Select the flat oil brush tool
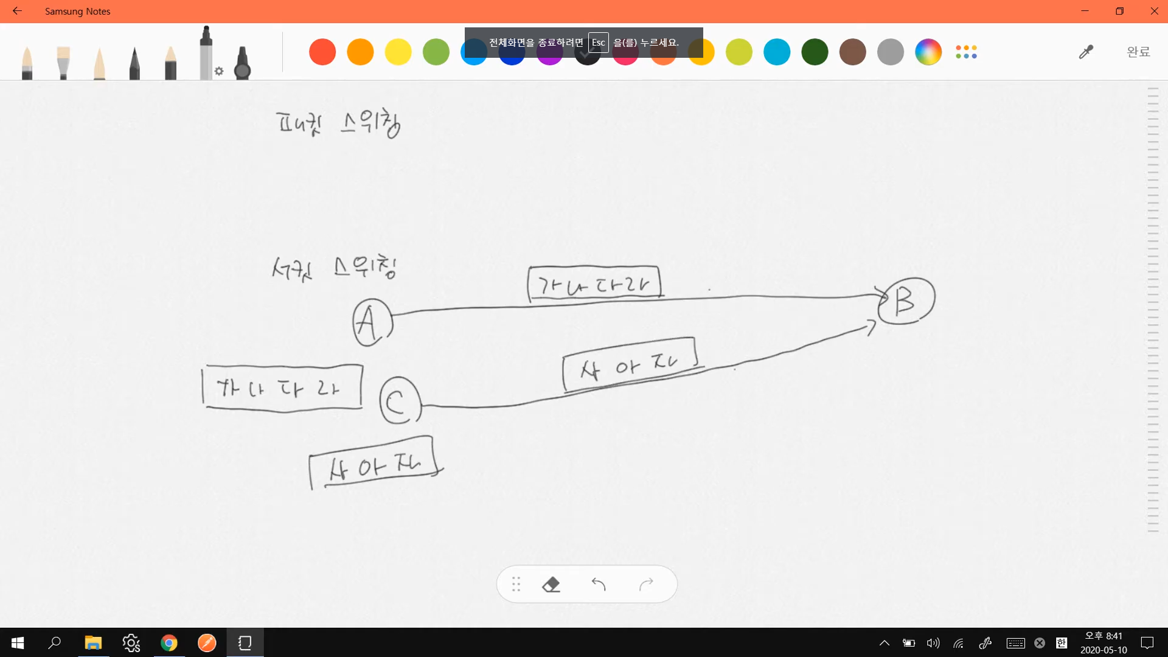This screenshot has height=657, width=1168. 63,63
